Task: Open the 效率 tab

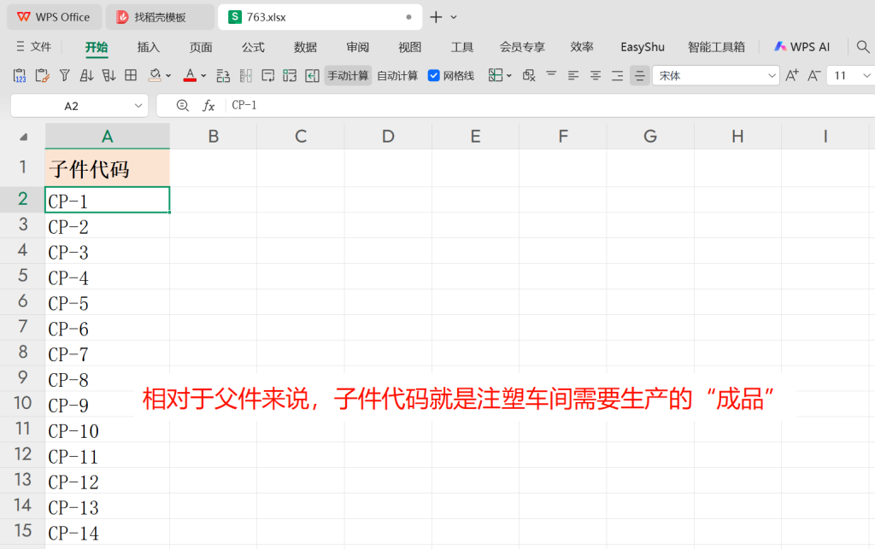Action: pyautogui.click(x=582, y=47)
